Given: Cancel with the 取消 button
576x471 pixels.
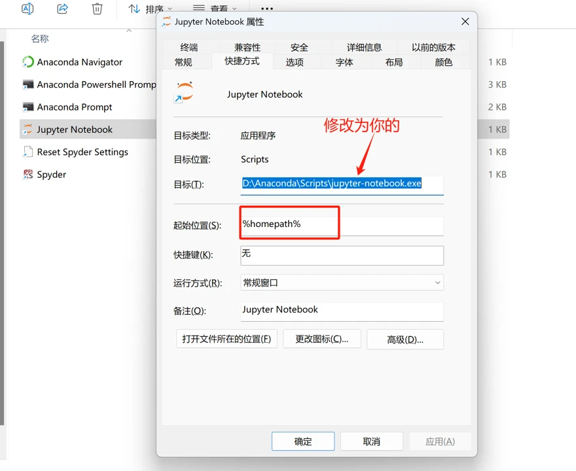Looking at the screenshot, I should pos(371,442).
